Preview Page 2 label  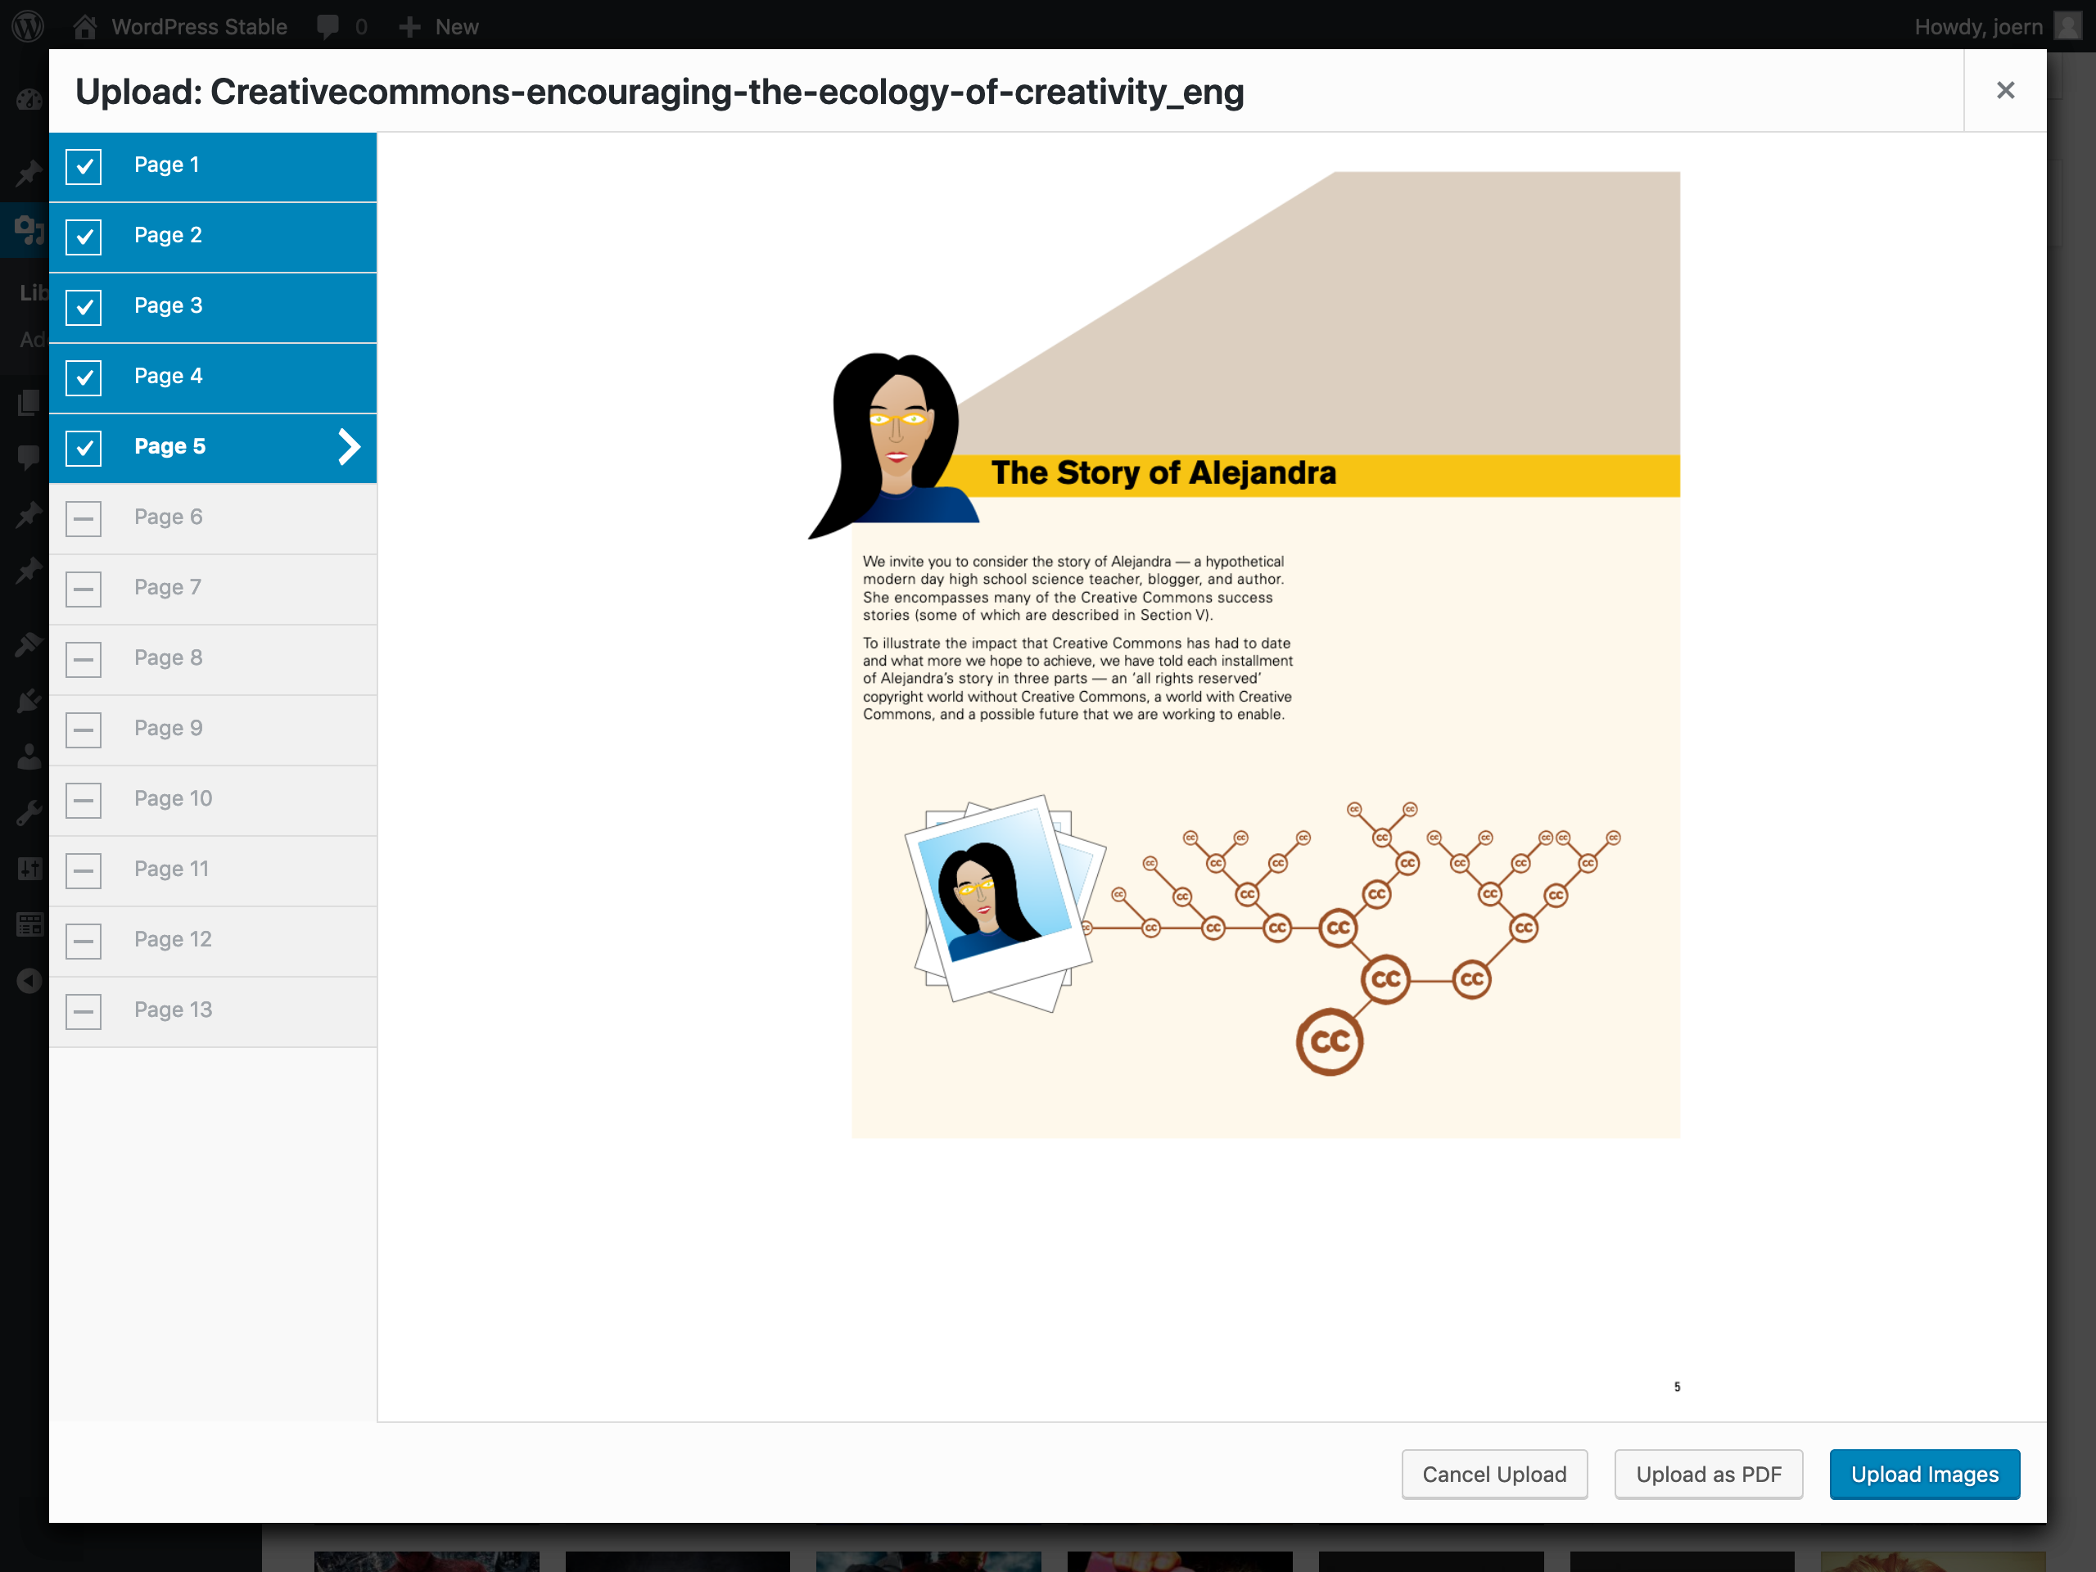[168, 235]
